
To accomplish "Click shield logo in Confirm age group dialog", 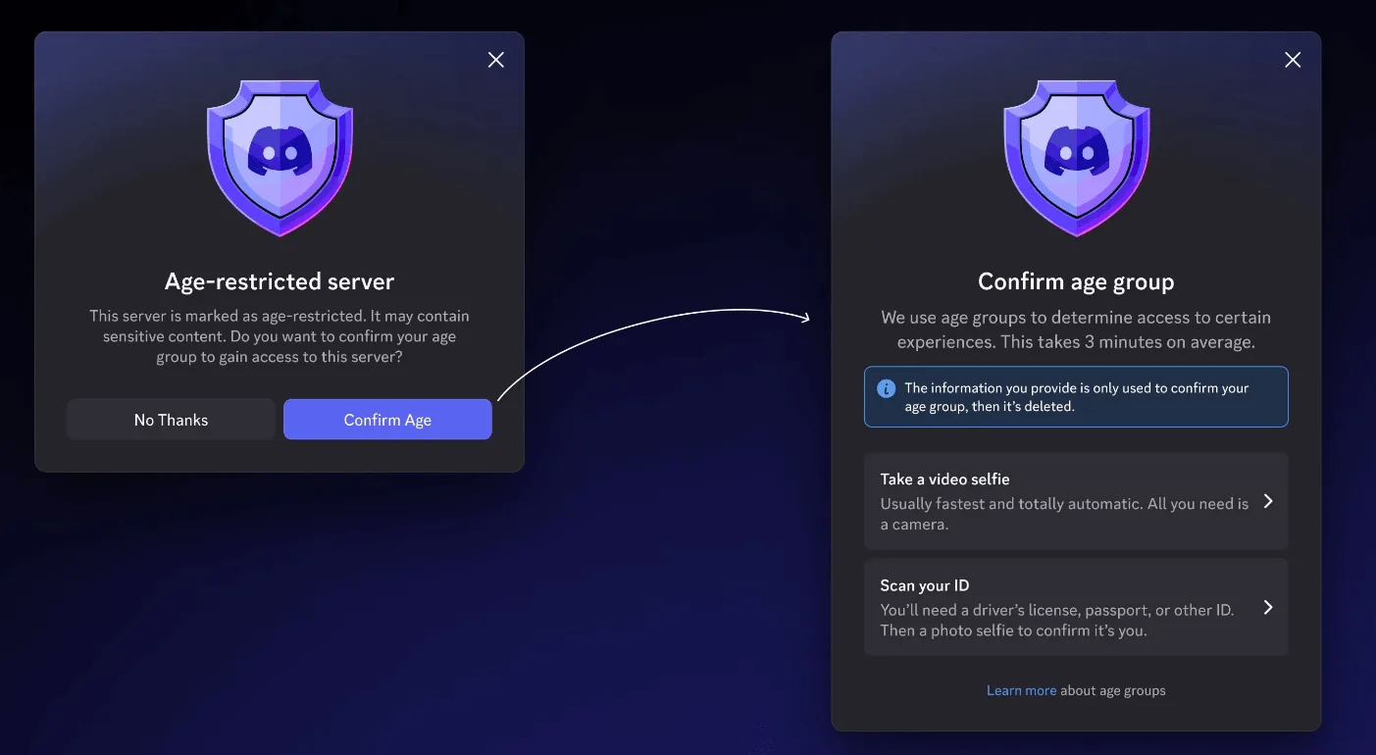I will click(1076, 157).
